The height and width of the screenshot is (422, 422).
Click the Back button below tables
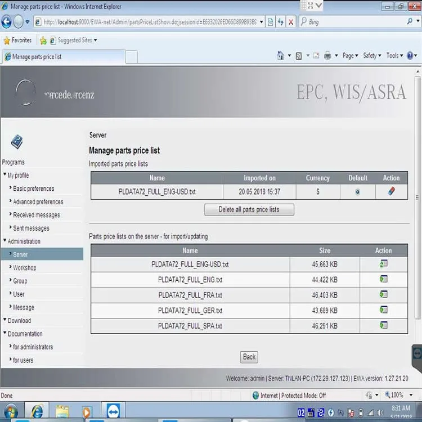[249, 357]
